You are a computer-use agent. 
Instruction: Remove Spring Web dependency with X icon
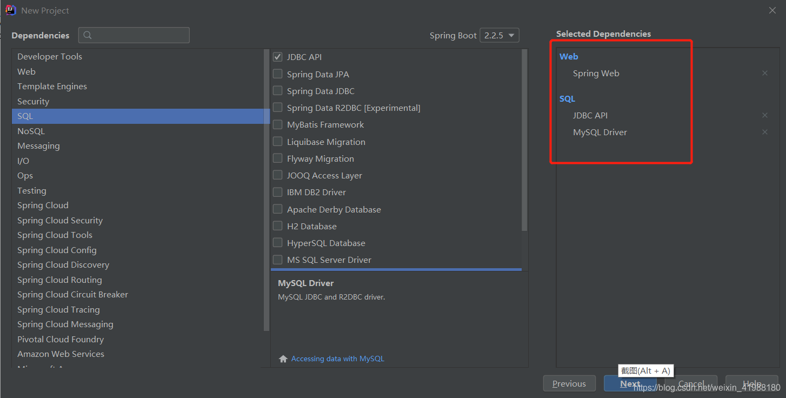pyautogui.click(x=765, y=73)
